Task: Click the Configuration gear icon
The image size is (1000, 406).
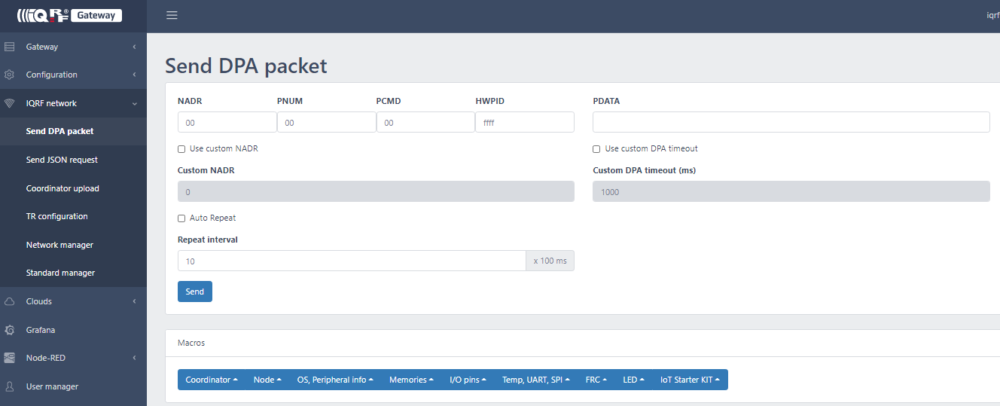Action: 10,75
